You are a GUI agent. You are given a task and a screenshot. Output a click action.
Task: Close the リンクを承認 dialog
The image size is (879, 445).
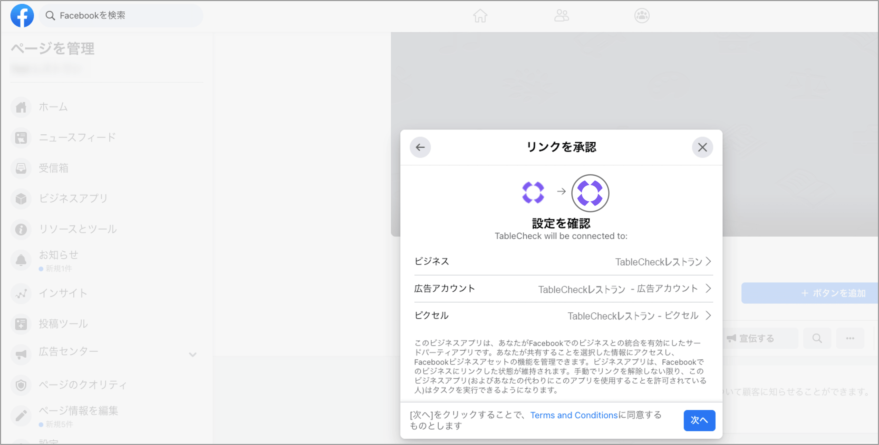coord(702,147)
